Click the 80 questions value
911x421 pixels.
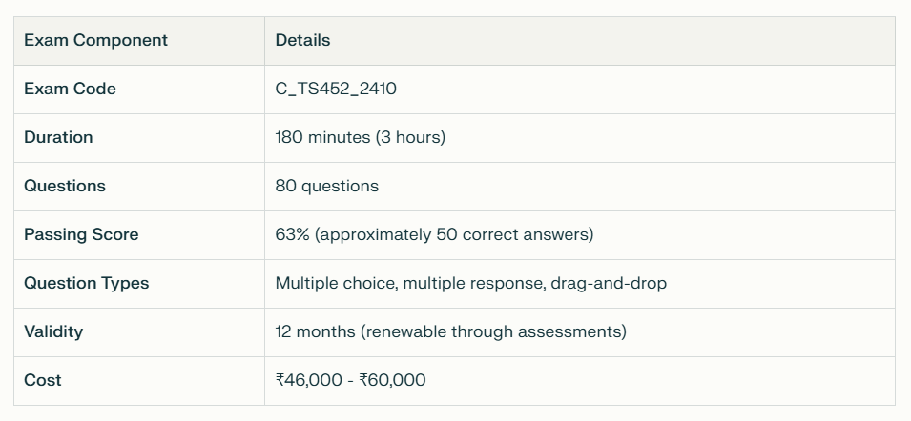coord(326,186)
